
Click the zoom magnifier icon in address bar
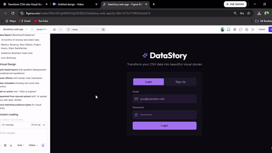235,13
